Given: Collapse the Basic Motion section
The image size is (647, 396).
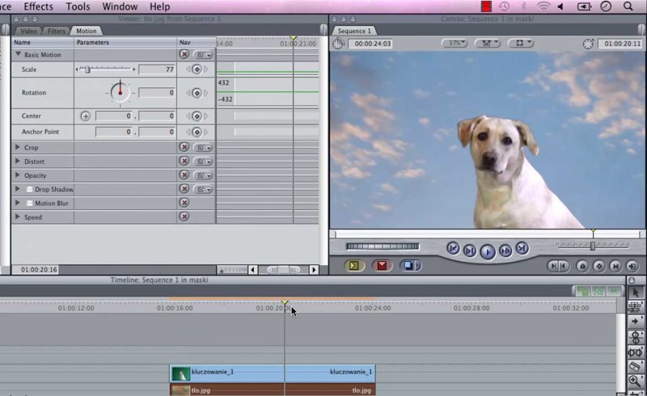Looking at the screenshot, I should 18,55.
